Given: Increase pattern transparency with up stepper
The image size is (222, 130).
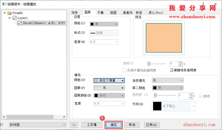Looking at the screenshot, I should point(180,63).
